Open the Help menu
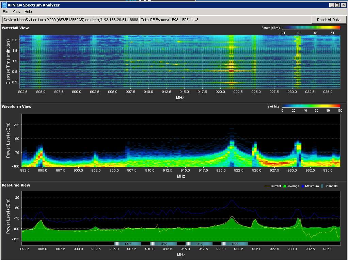Image resolution: width=348 pixels, height=260 pixels. coord(28,12)
